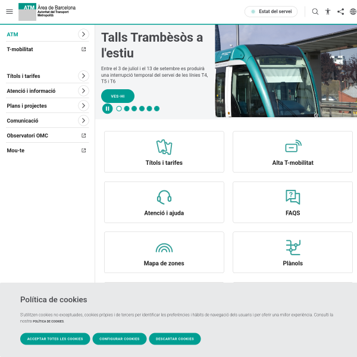Click the network map icon for Plànols
Image resolution: width=357 pixels, height=357 pixels.
(x=293, y=248)
